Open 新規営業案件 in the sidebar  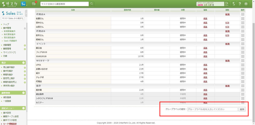point(9,31)
